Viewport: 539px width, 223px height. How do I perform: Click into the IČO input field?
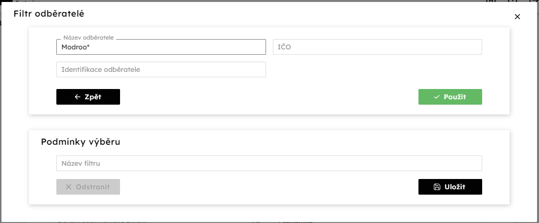coord(377,47)
